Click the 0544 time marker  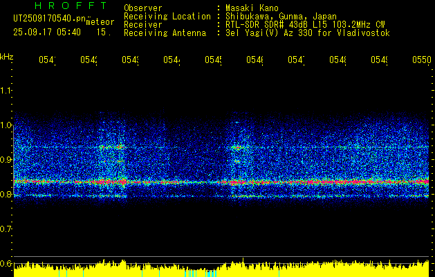[172, 60]
